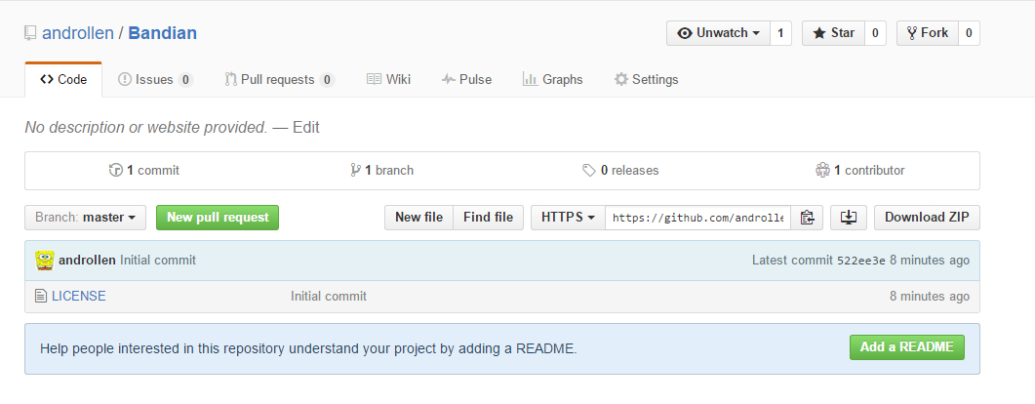The width and height of the screenshot is (1035, 404).
Task: Click the clone URL input field
Action: point(697,218)
